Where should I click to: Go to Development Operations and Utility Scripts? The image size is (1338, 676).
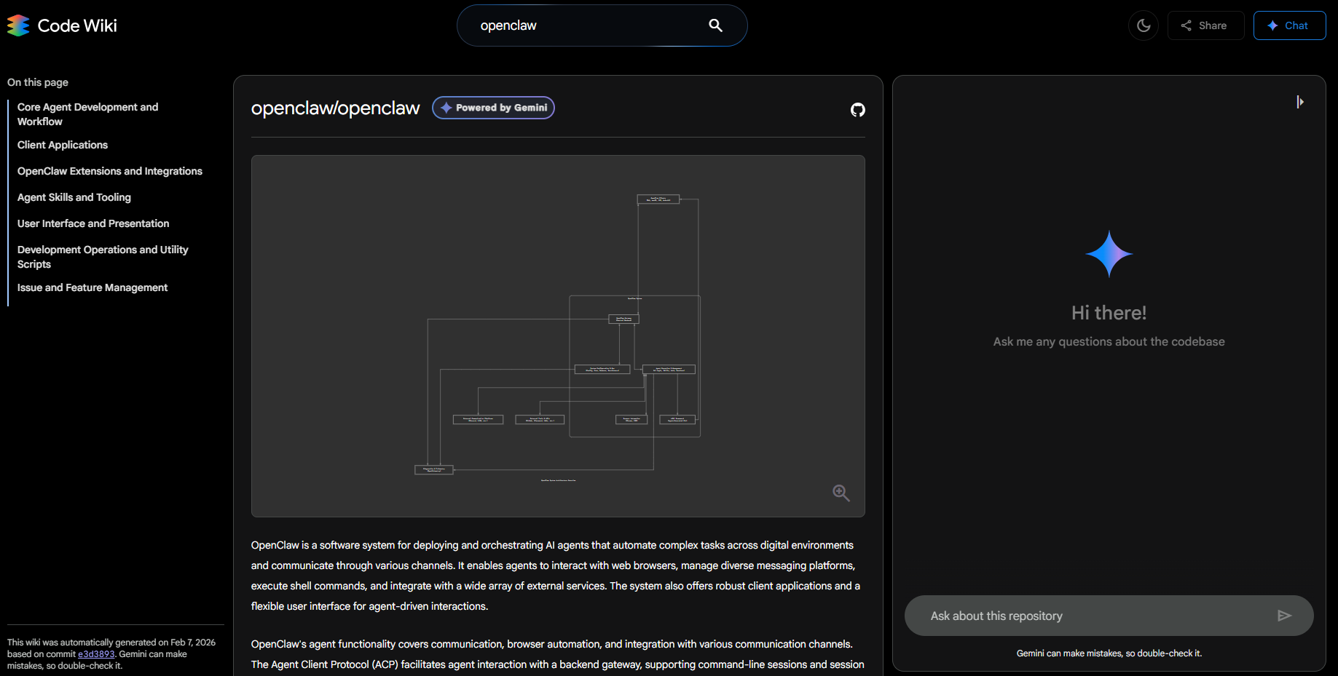[x=103, y=257]
